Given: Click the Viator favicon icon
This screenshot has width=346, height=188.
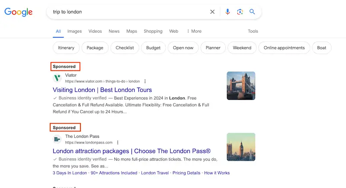Looking at the screenshot, I should tap(57, 78).
